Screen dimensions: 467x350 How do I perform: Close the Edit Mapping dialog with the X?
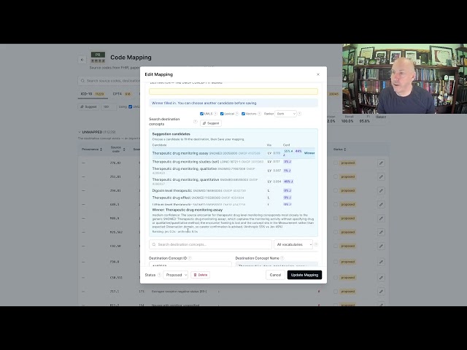[x=318, y=74]
